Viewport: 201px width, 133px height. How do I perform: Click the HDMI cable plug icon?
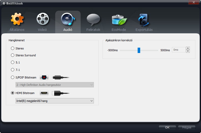click(61, 93)
